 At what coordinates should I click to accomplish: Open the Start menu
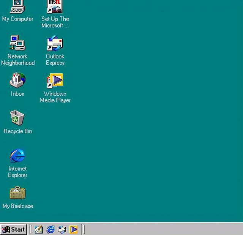coord(14,229)
